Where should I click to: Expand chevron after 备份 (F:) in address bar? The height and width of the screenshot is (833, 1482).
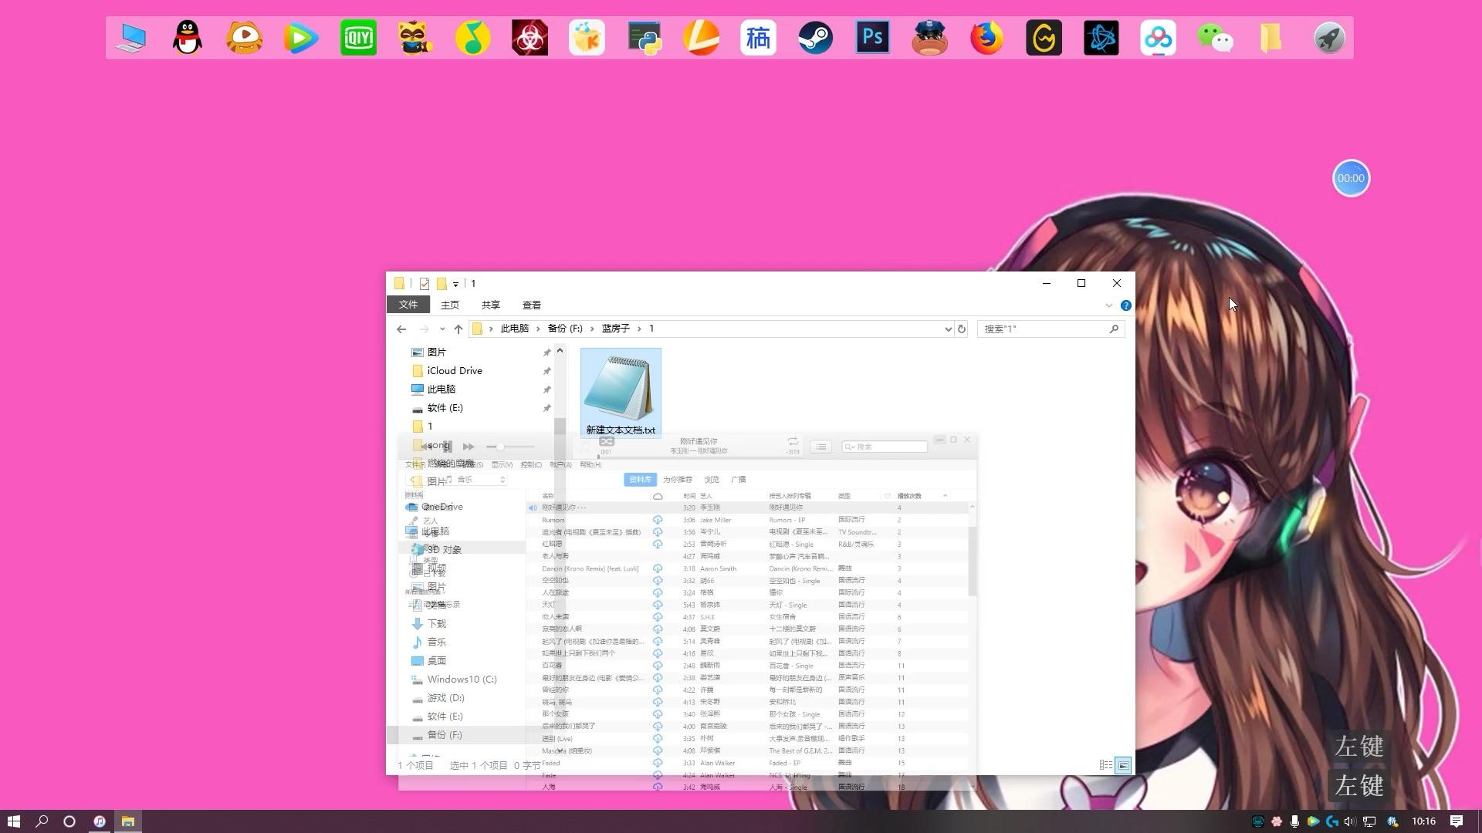pyautogui.click(x=593, y=329)
